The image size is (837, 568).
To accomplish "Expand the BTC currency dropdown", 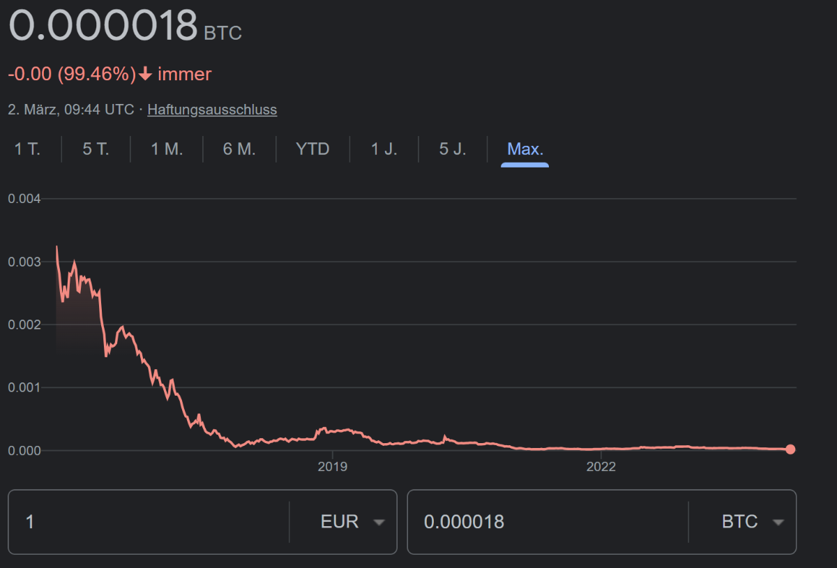I will [x=751, y=521].
